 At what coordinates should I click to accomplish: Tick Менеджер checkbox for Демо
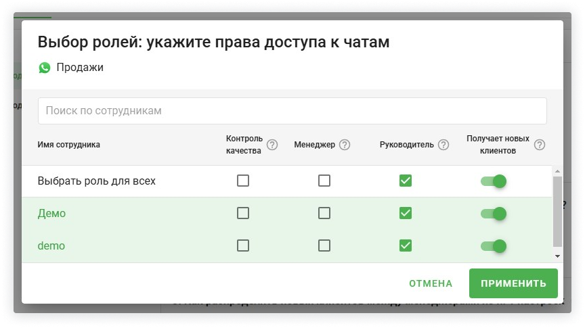tap(324, 213)
